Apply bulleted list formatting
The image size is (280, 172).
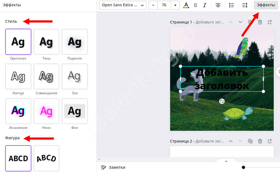[x=231, y=5]
